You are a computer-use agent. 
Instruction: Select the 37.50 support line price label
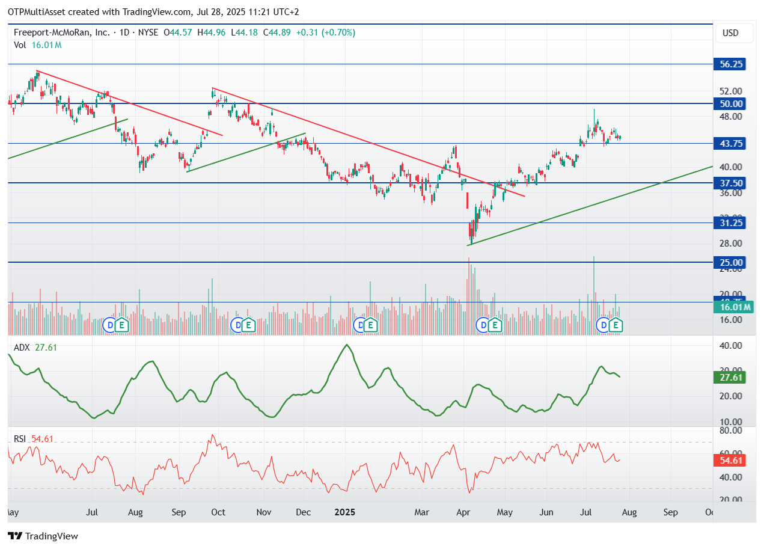(x=729, y=183)
